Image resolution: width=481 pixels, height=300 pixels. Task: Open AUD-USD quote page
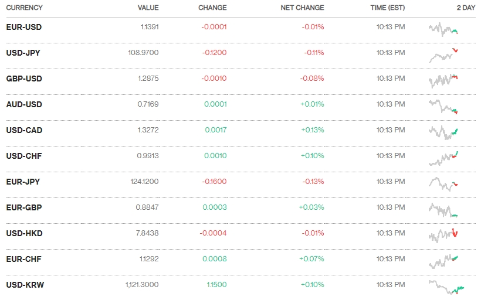23,104
